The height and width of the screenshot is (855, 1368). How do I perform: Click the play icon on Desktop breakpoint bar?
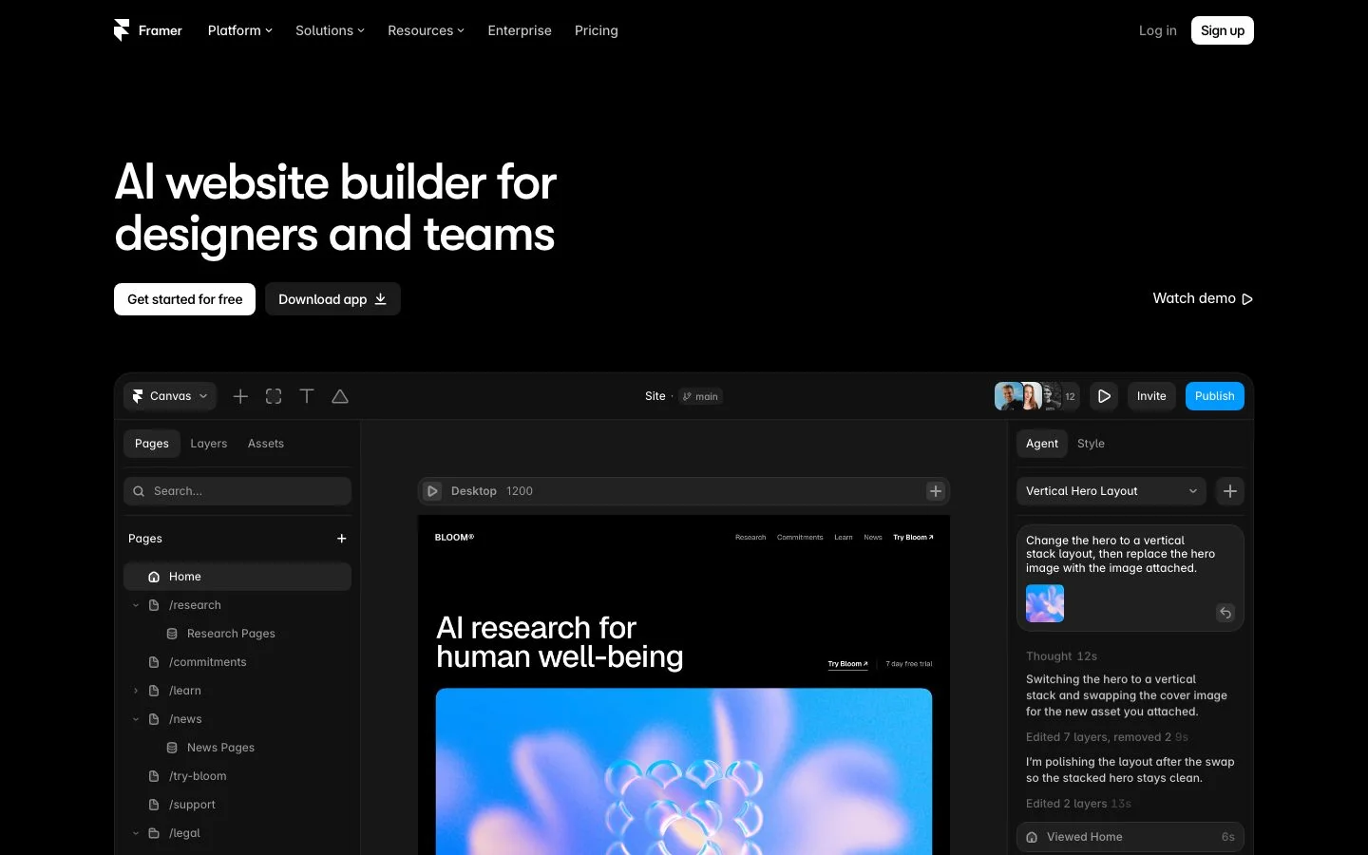[x=432, y=491]
